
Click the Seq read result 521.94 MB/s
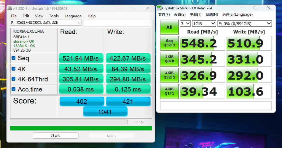click(x=81, y=58)
